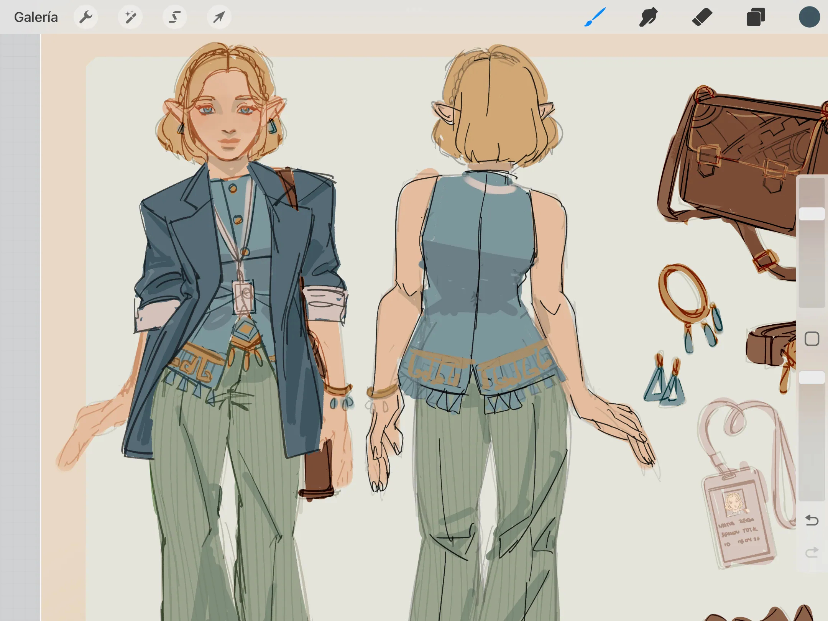Click the brush size slider handle
Viewport: 828px width, 621px height.
812,214
